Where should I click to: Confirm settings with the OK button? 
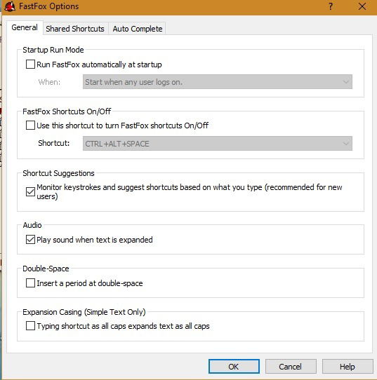[x=234, y=367]
